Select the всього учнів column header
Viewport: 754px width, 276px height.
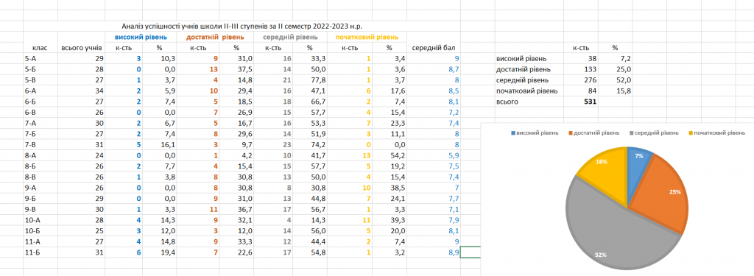(x=81, y=48)
